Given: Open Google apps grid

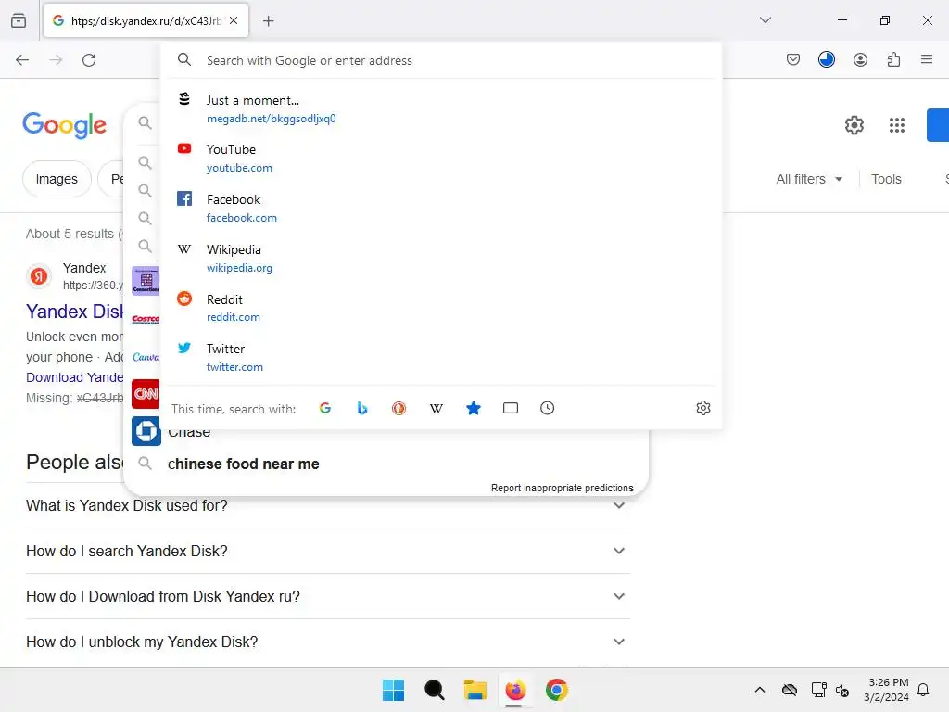Looking at the screenshot, I should pos(896,125).
